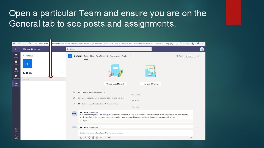264x148 pixels.
Task: Open the 8G team tile thumbnail
Action: point(27,64)
